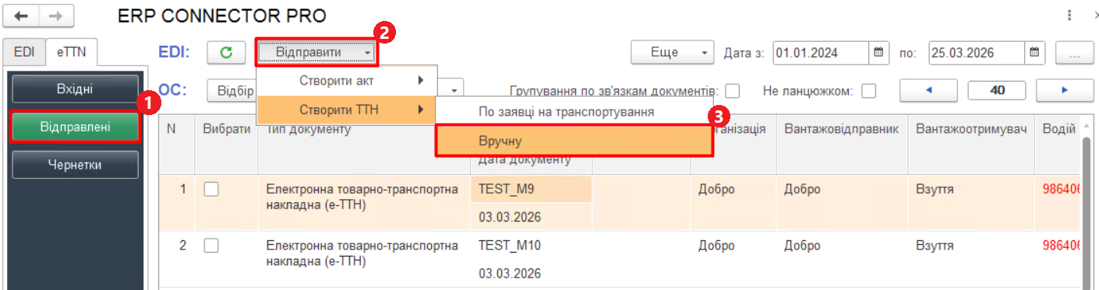The image size is (1099, 290).
Task: Choose По заявці на транспортування
Action: pos(574,111)
